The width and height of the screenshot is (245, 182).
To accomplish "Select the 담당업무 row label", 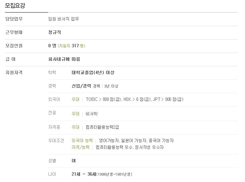I will point(14,19).
